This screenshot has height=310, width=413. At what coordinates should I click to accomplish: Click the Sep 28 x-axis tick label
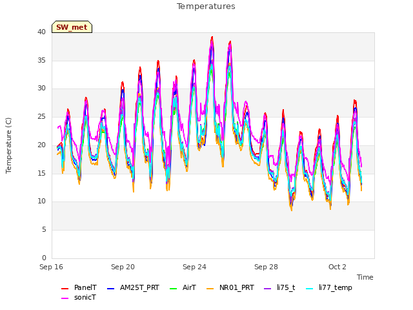pyautogui.click(x=267, y=267)
